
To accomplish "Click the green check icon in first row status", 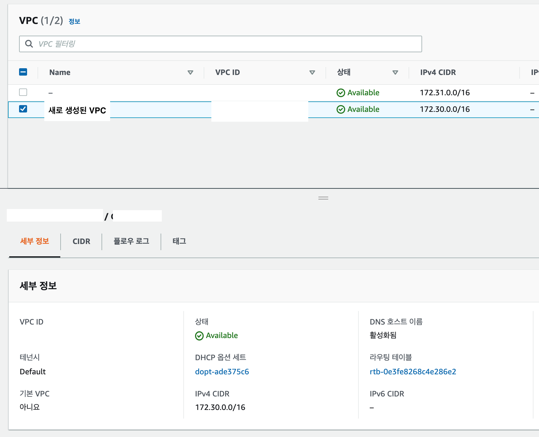I will click(341, 93).
